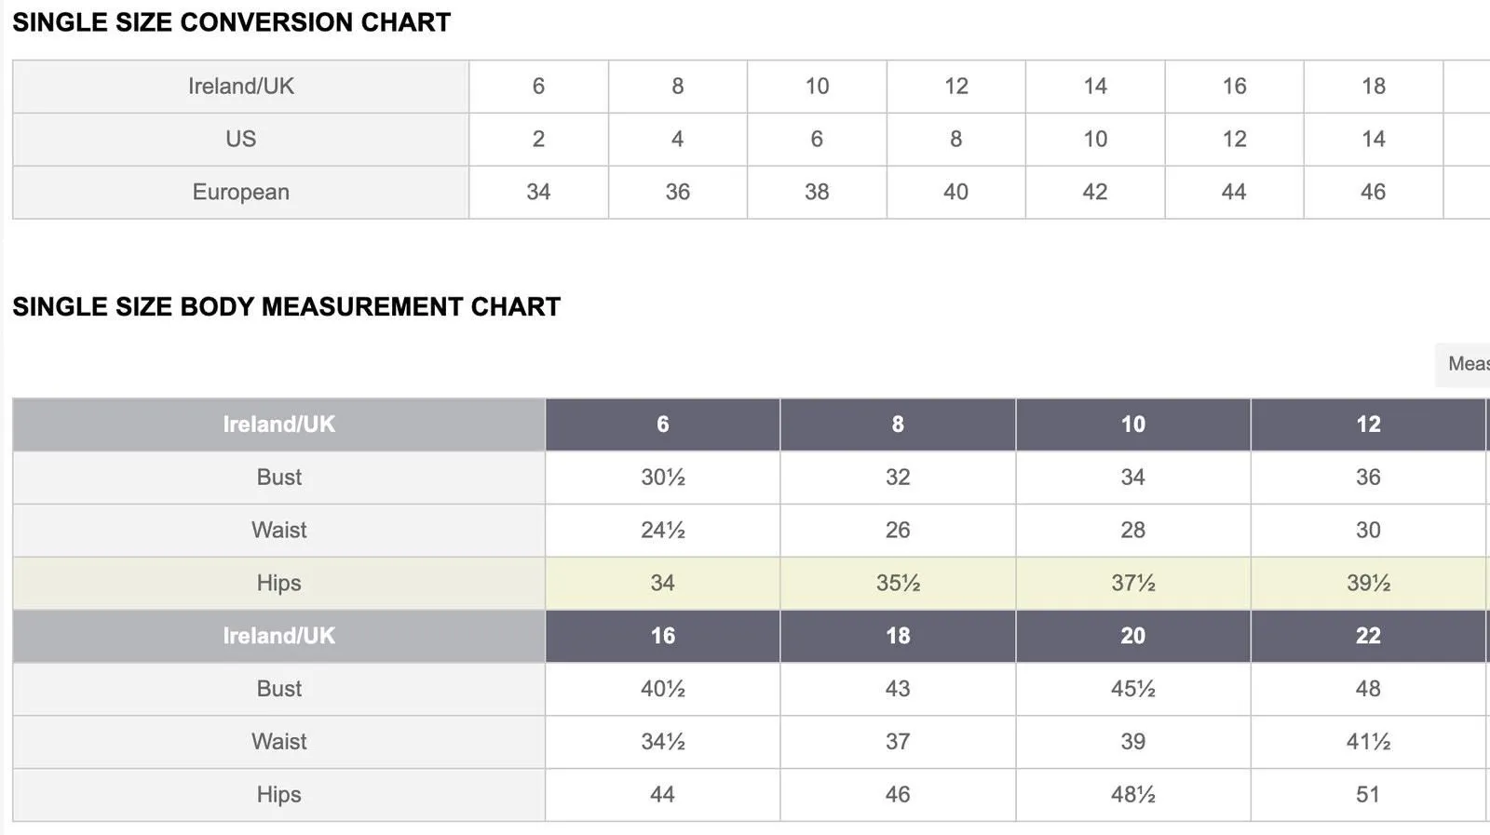This screenshot has width=1490, height=835.
Task: Click size 12 dark column header
Action: (x=1368, y=424)
